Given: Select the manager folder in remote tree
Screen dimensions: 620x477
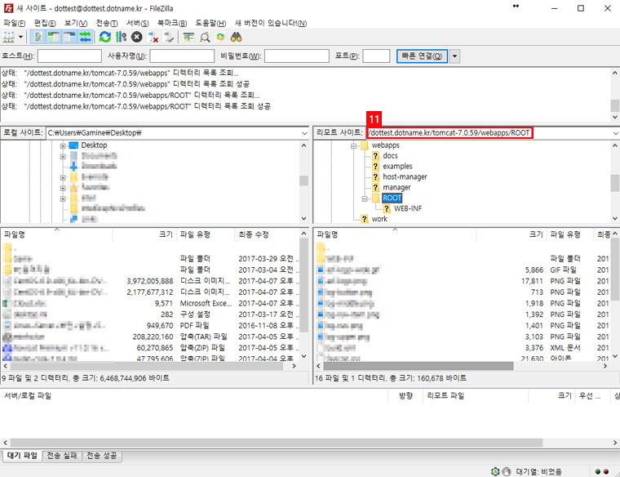Looking at the screenshot, I should [396, 187].
